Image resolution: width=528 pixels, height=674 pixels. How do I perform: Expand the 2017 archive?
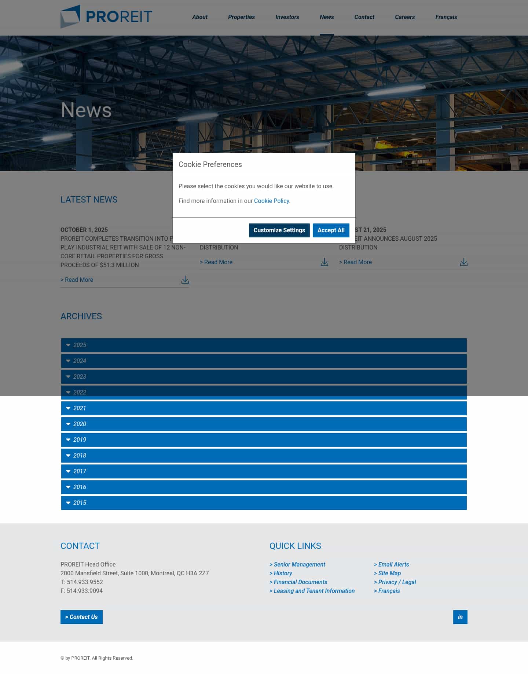(264, 471)
